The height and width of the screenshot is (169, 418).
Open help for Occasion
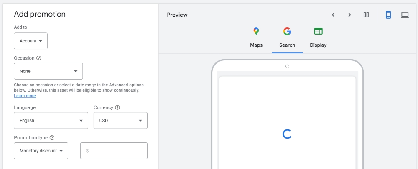(38, 58)
